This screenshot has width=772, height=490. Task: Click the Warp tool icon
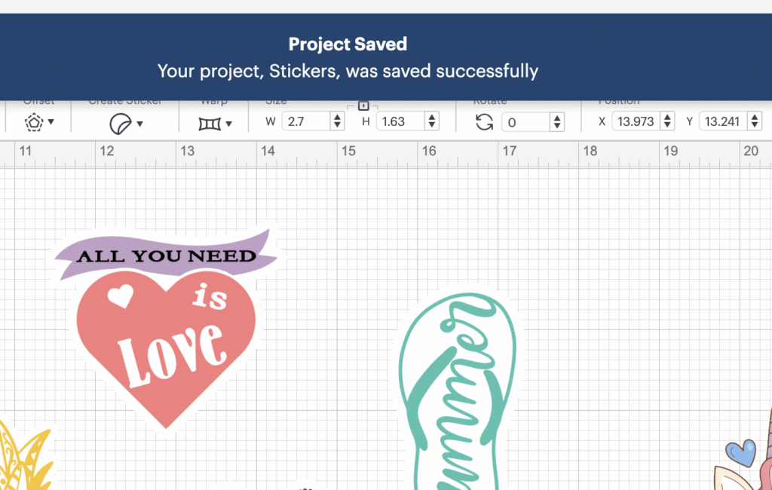(209, 123)
